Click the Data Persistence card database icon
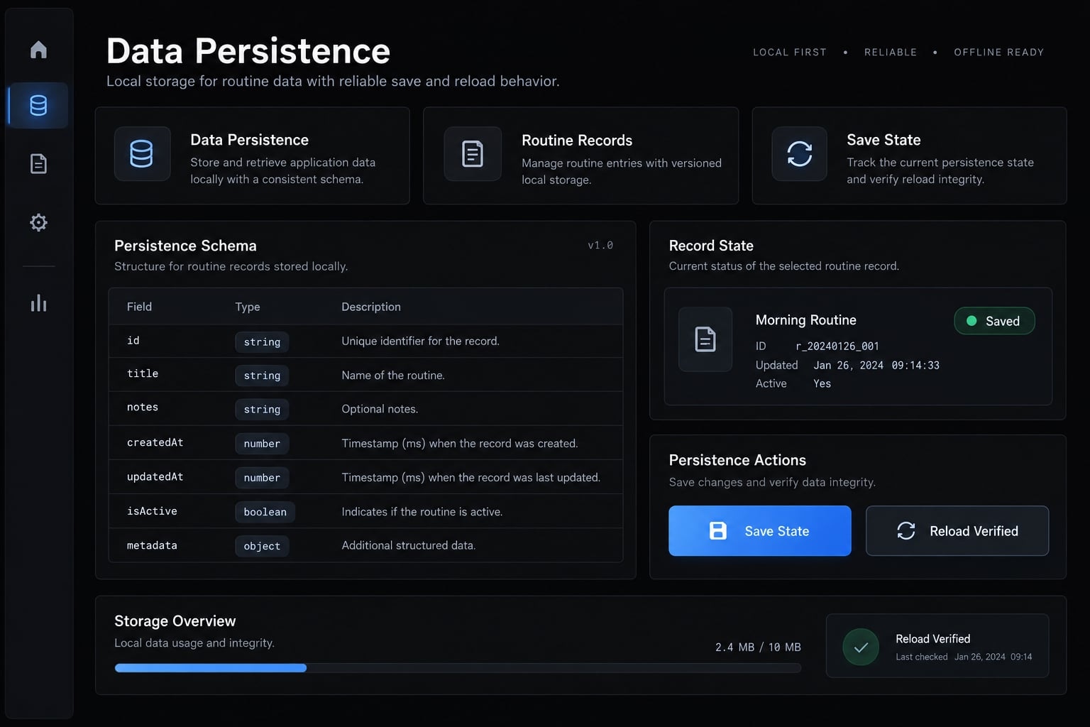 pos(142,154)
